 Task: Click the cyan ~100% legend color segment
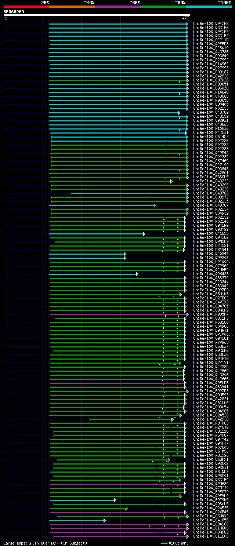tap(209, 7)
